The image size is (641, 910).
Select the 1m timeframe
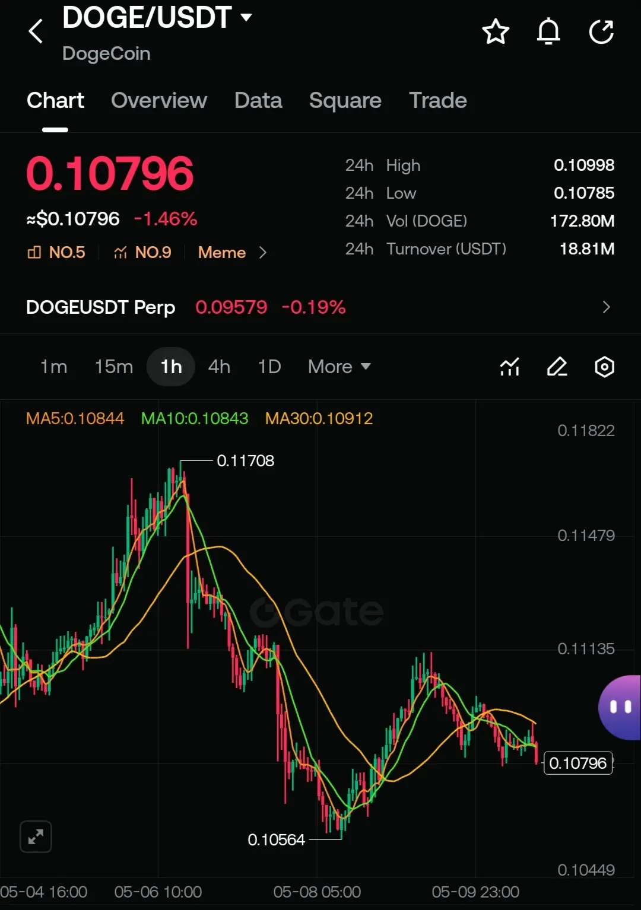click(x=53, y=367)
